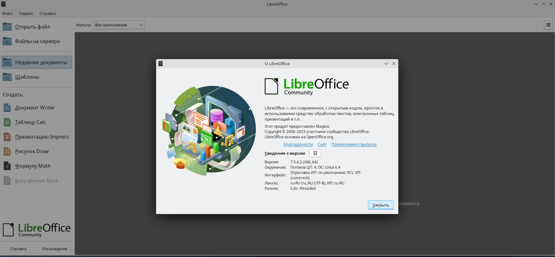The height and width of the screenshot is (257, 555).
Task: Click the Math formula icon
Action: 7,166
